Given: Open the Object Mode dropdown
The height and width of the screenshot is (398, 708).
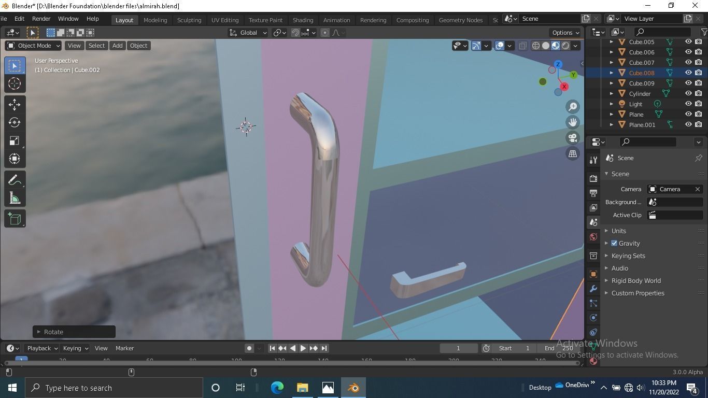Looking at the screenshot, I should pyautogui.click(x=33, y=46).
